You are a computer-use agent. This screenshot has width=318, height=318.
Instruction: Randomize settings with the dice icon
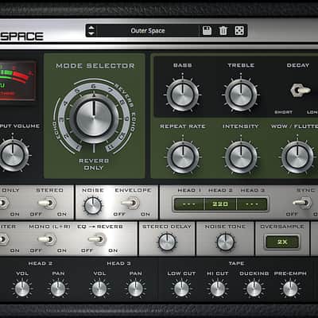pos(239,31)
